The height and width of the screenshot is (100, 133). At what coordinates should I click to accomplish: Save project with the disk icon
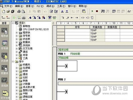(x=13, y=11)
